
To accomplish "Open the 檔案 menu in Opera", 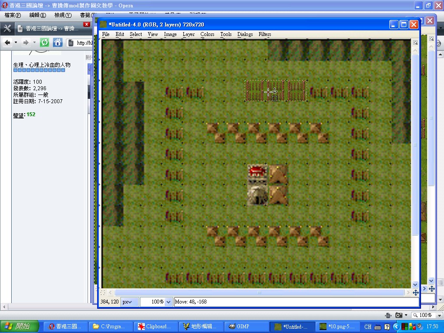I will coord(13,15).
